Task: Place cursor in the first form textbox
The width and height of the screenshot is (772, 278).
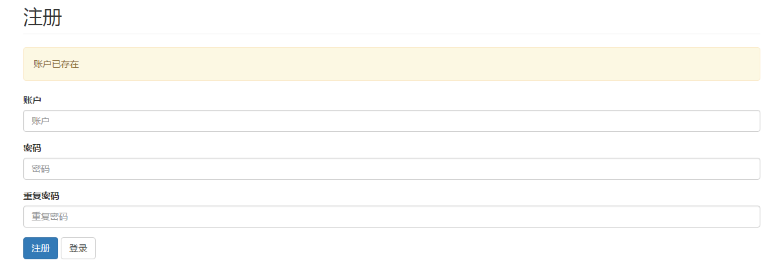Action: (391, 120)
